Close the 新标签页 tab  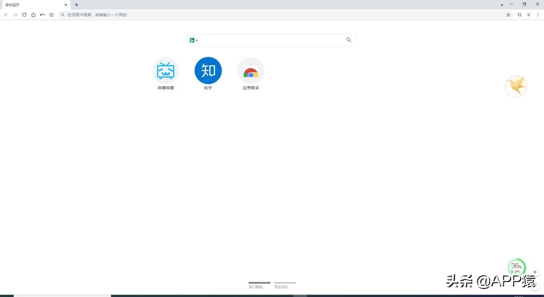65,5
